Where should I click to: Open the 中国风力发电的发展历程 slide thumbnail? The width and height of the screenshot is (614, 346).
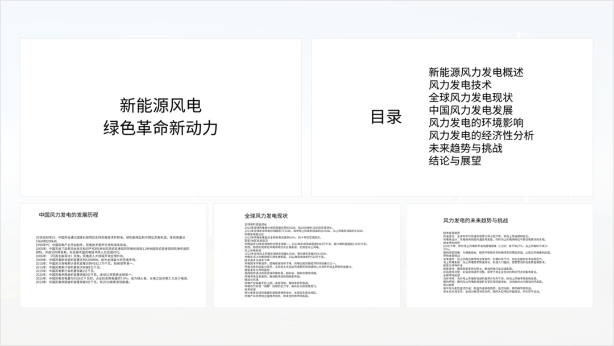coord(113,256)
